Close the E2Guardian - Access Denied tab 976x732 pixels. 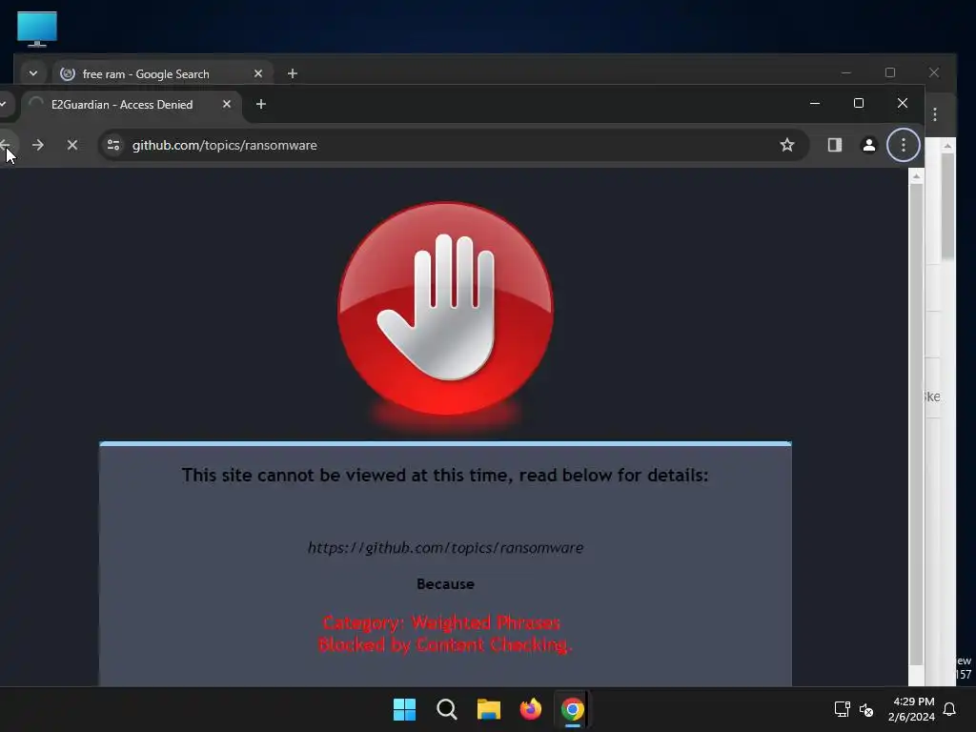[227, 105]
